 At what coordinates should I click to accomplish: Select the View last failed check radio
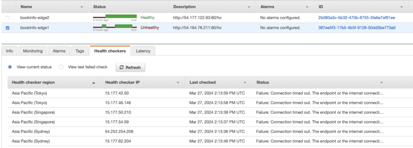(61, 67)
